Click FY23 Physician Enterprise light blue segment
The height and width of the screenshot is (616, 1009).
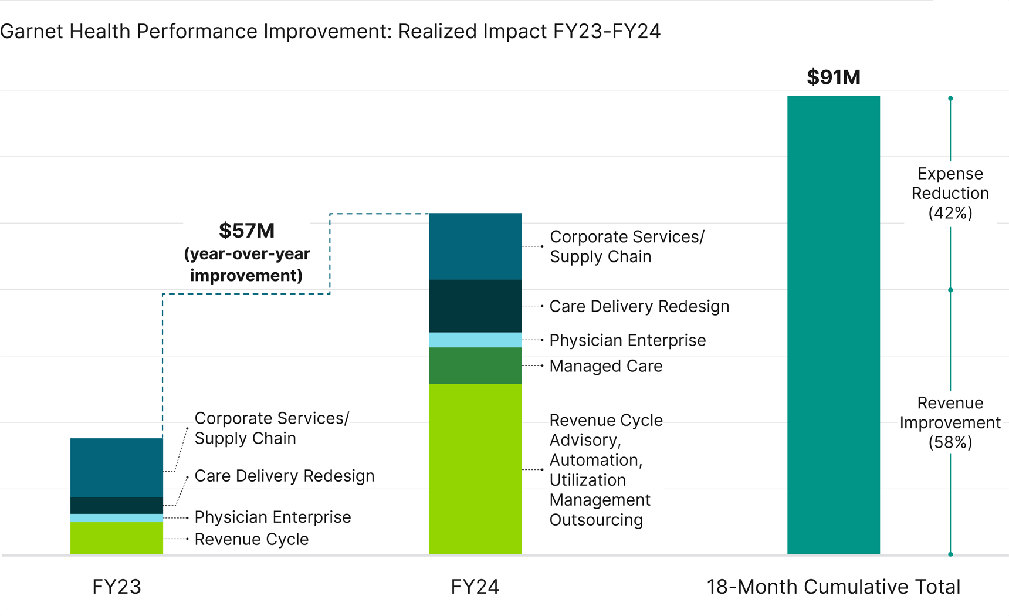(x=117, y=518)
